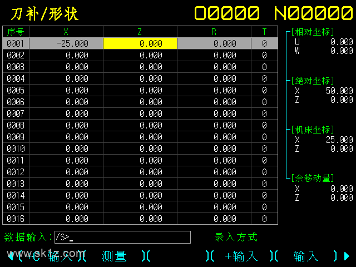Select row number 0007

pos(16,113)
